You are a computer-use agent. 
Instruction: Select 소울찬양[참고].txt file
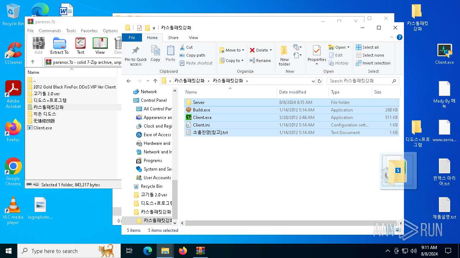[x=291, y=133]
